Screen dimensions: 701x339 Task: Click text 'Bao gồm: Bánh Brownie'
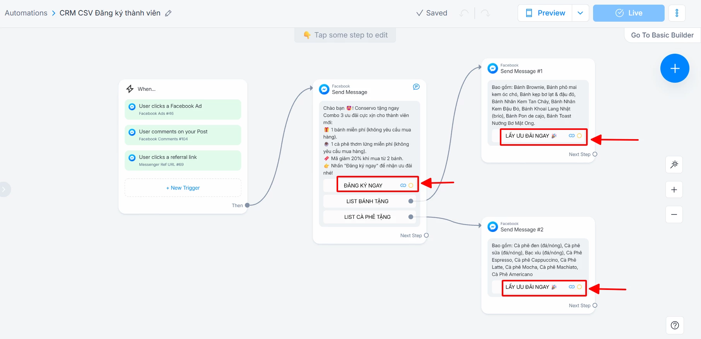pyautogui.click(x=534, y=105)
